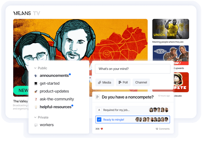Open the featured podcast artwork with headphones
The width and height of the screenshot is (202, 147).
80,40
